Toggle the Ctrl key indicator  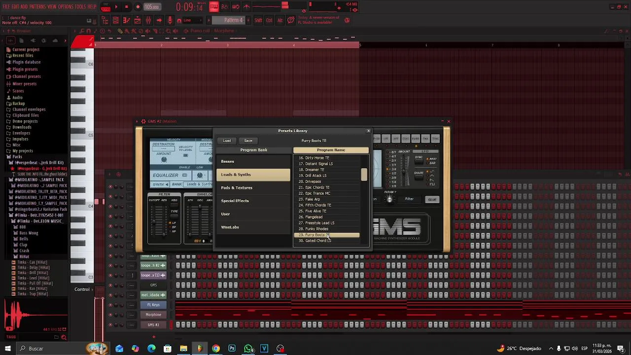[x=269, y=20]
